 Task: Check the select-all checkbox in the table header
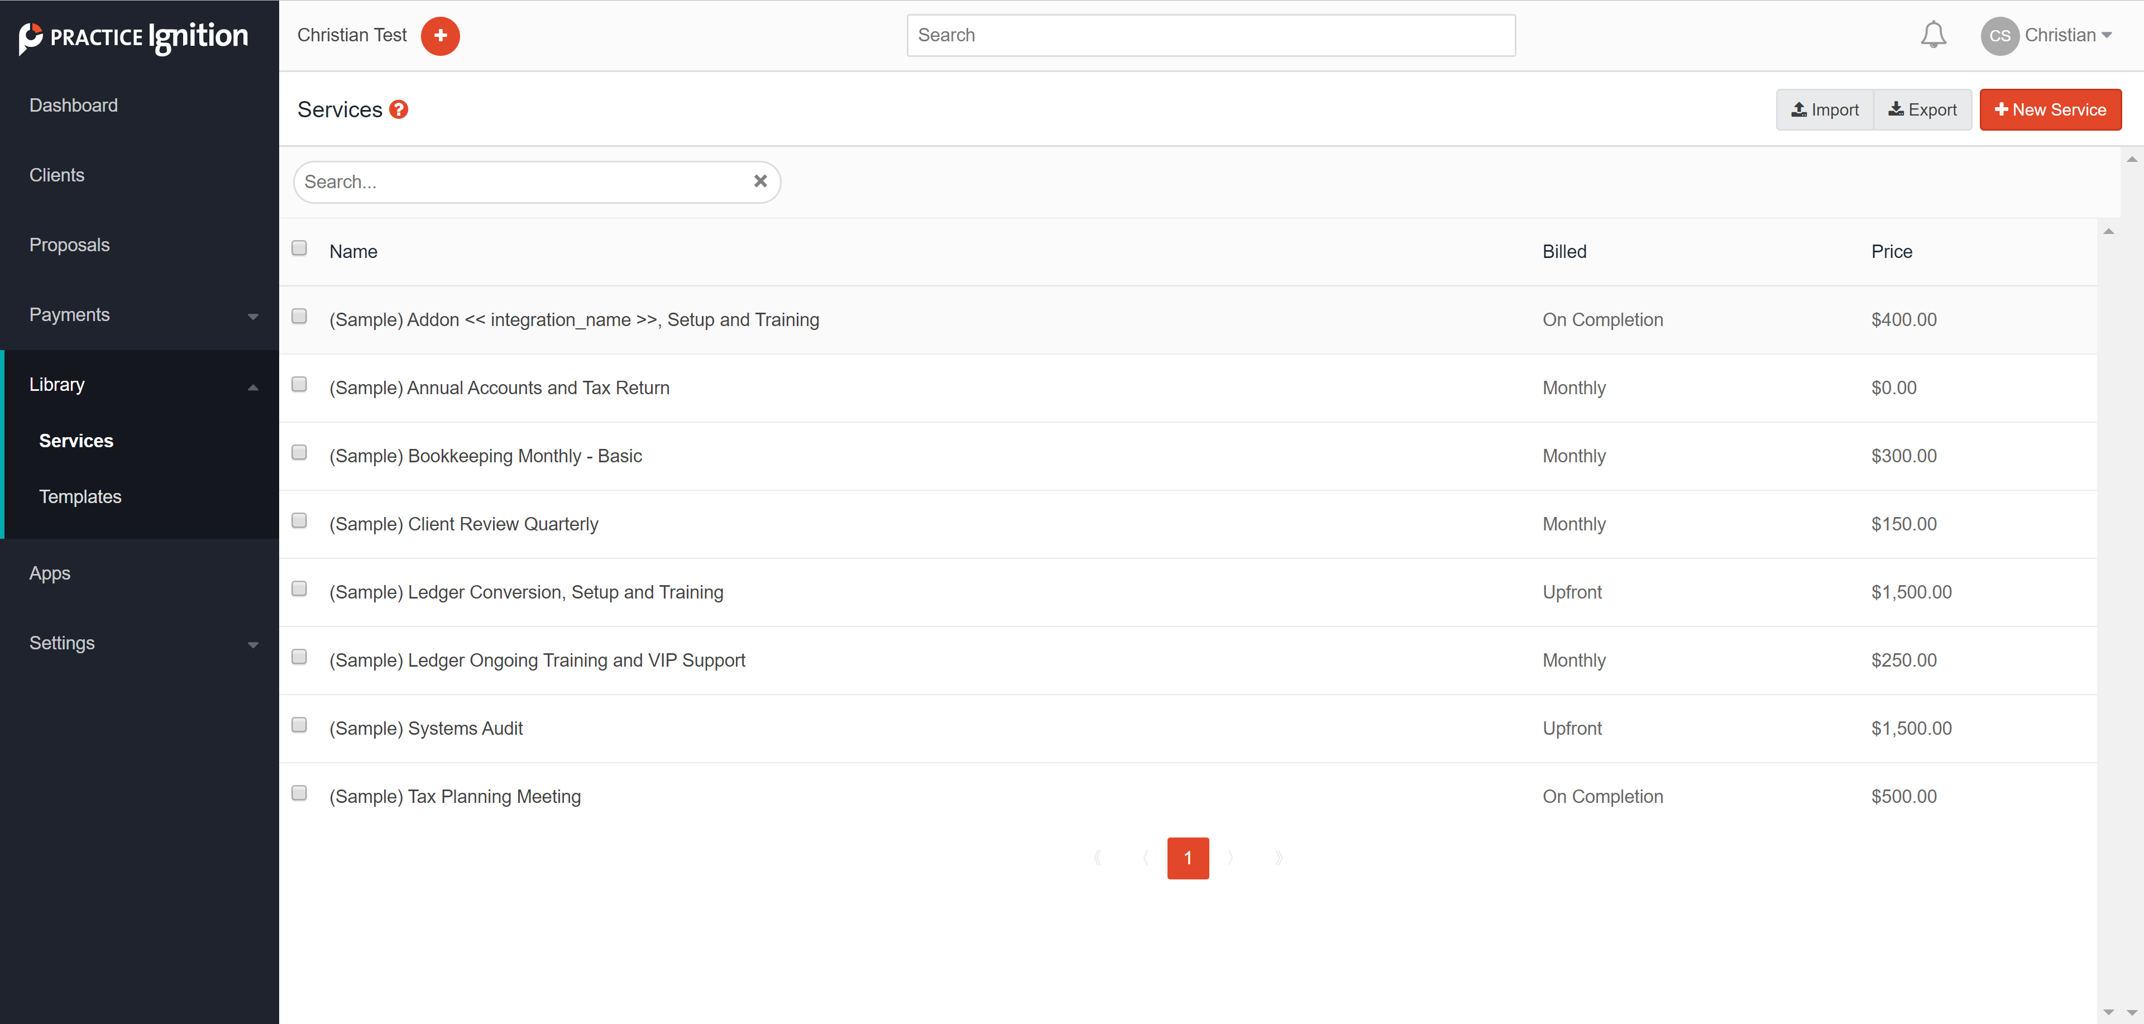(299, 248)
